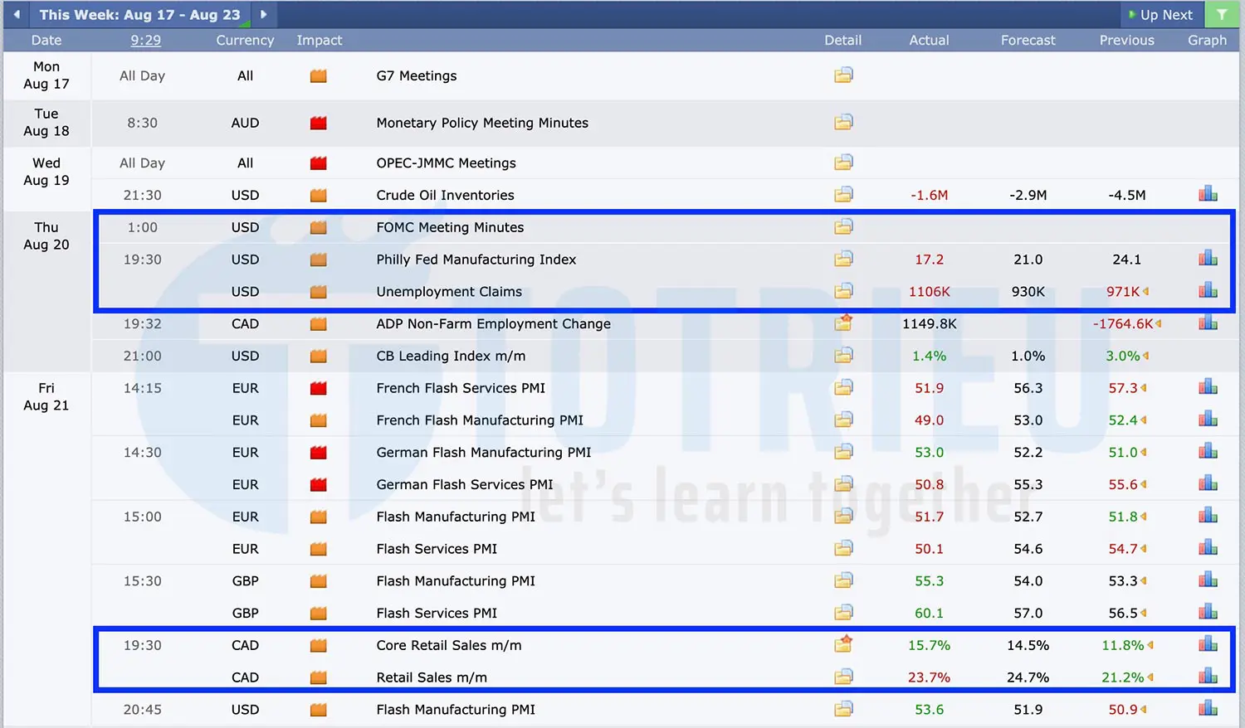
Task: Open detail folder for G7 Meetings
Action: [x=843, y=75]
